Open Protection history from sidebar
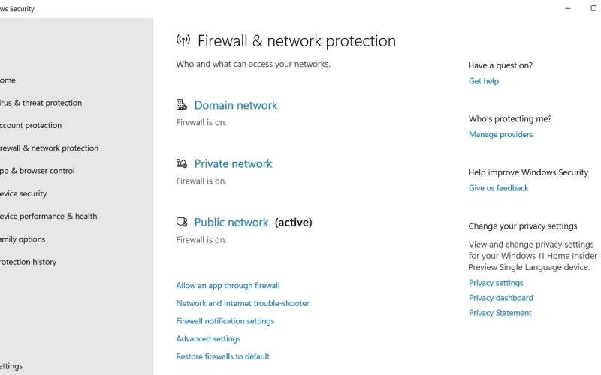Image resolution: width=601 pixels, height=375 pixels. click(29, 262)
